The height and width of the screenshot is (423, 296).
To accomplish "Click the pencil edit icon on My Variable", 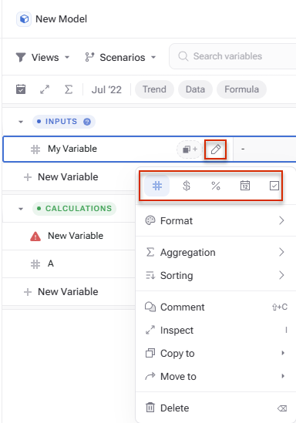I will (215, 149).
